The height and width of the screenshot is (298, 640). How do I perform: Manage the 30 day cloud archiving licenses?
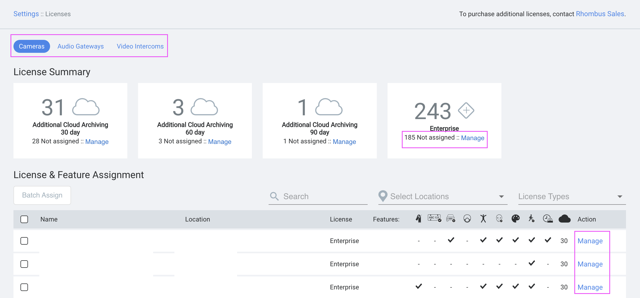coord(97,142)
